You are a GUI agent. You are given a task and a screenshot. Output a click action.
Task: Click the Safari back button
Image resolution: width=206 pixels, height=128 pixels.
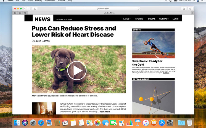pyautogui.click(x=25, y=9)
